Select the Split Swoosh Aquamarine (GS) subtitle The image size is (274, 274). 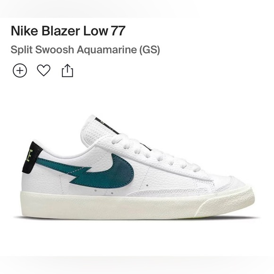pyautogui.click(x=86, y=50)
